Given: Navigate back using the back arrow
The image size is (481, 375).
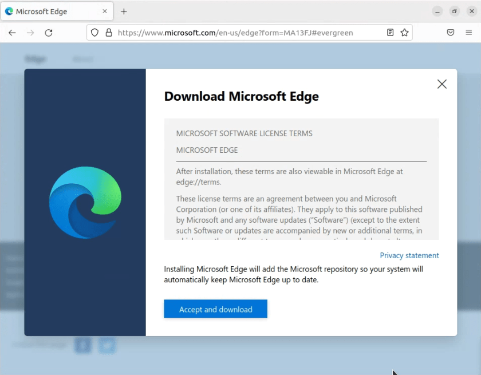Looking at the screenshot, I should tap(12, 33).
